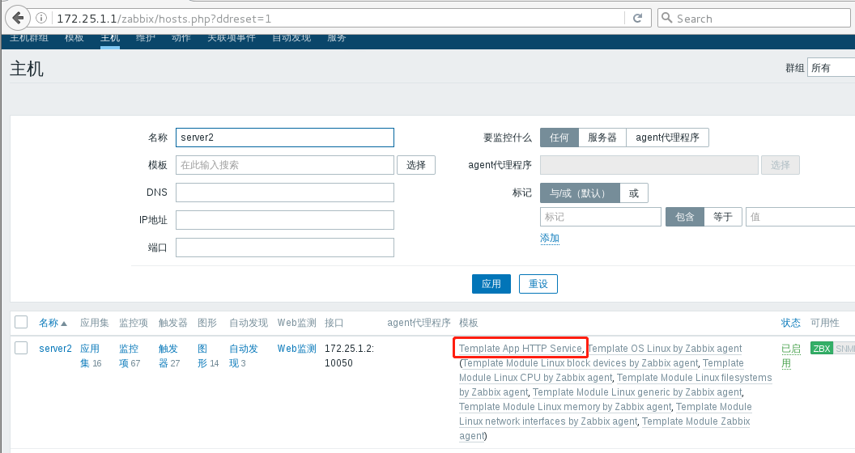The width and height of the screenshot is (855, 453).
Task: Open Template Module Linux filesystems link
Action: coord(694,377)
